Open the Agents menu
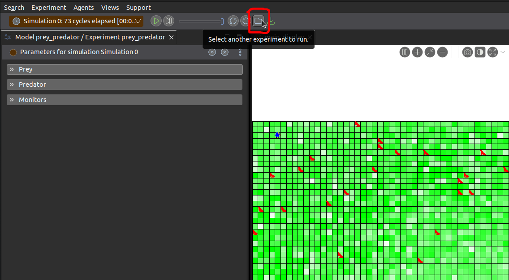 click(x=83, y=8)
